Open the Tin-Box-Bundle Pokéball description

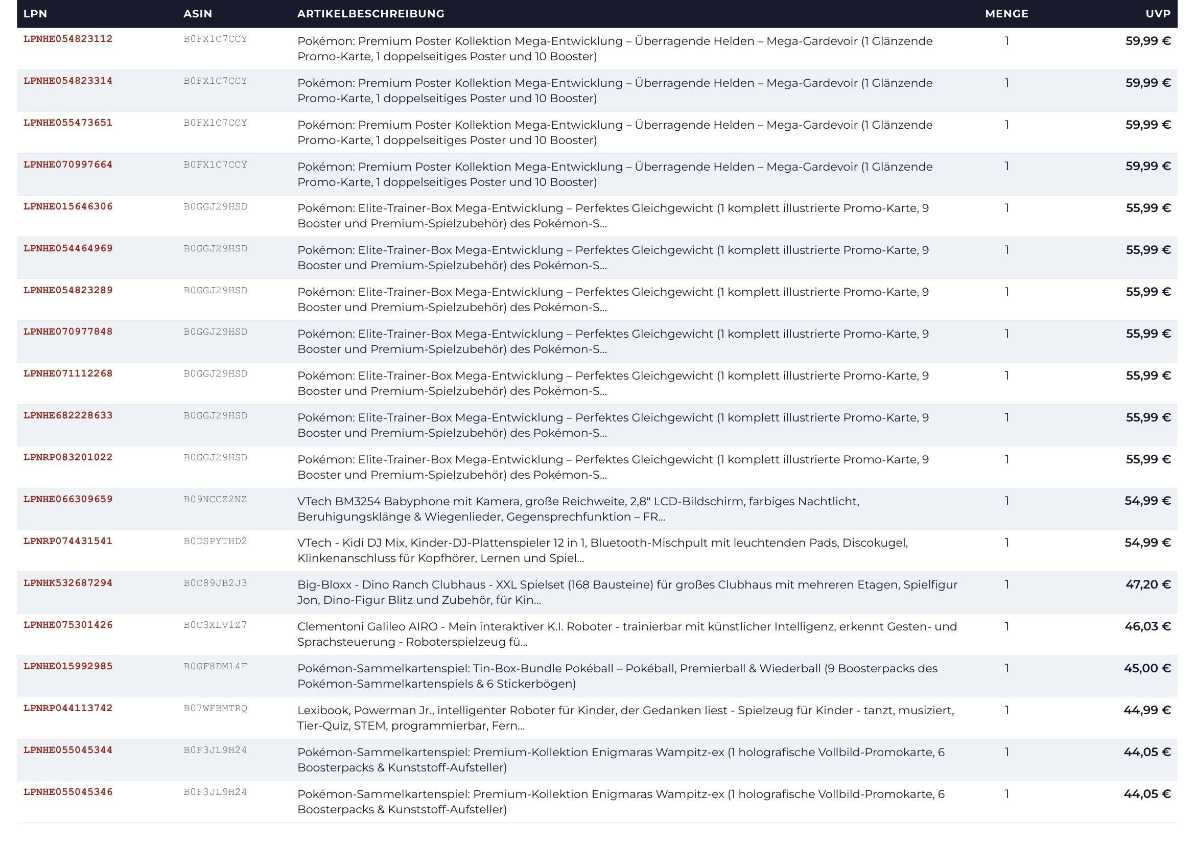click(x=617, y=676)
